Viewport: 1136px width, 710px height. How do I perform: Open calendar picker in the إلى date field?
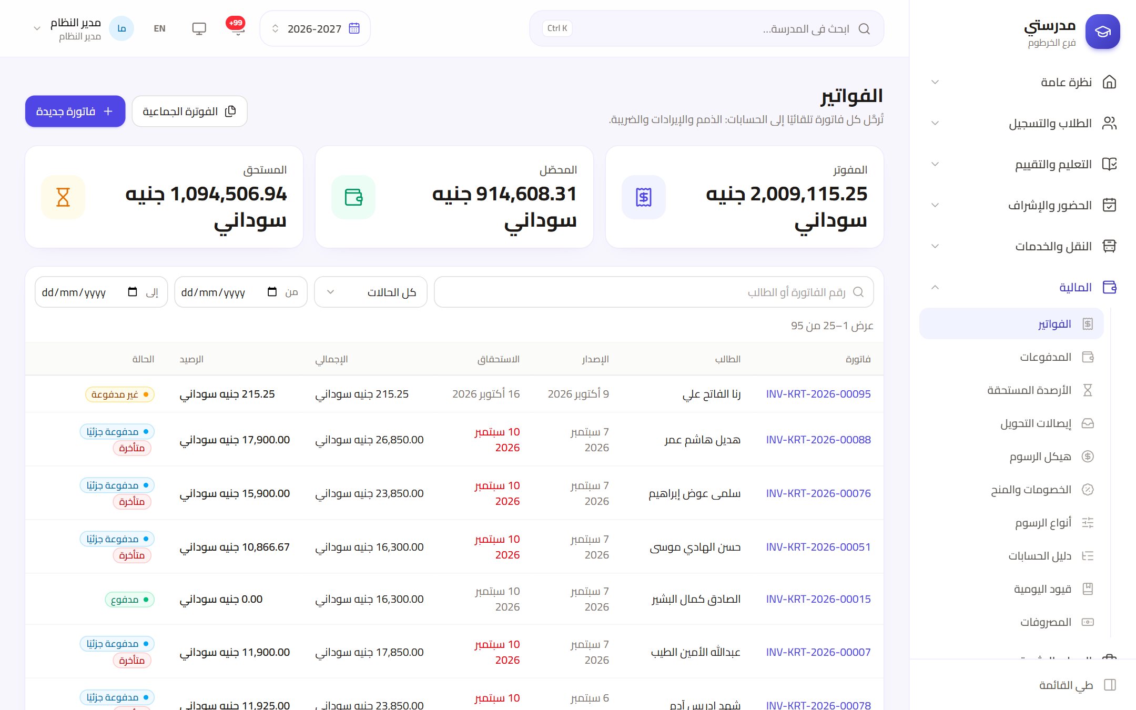(x=133, y=292)
